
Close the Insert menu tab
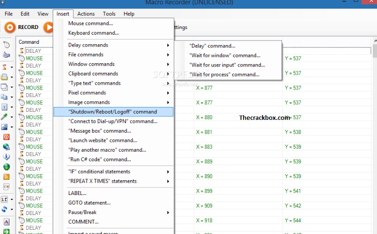point(63,14)
